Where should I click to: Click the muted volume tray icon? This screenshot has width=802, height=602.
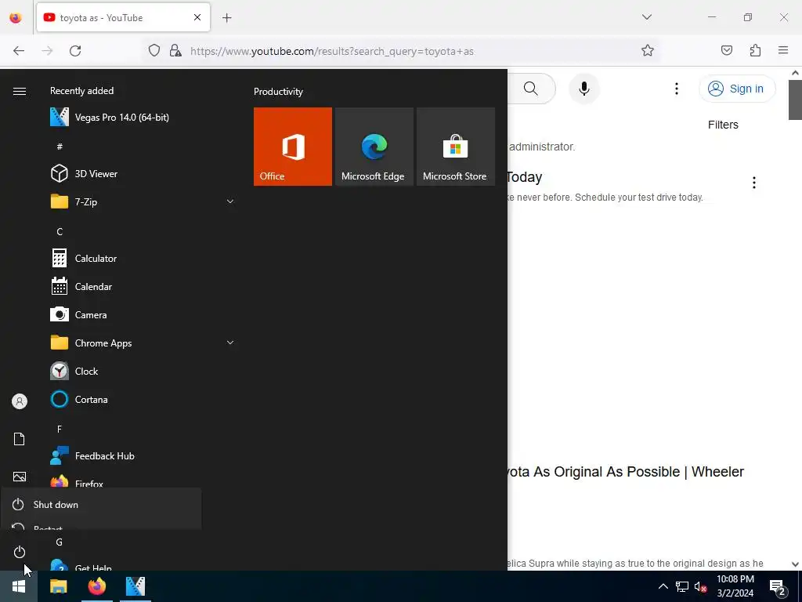[700, 586]
